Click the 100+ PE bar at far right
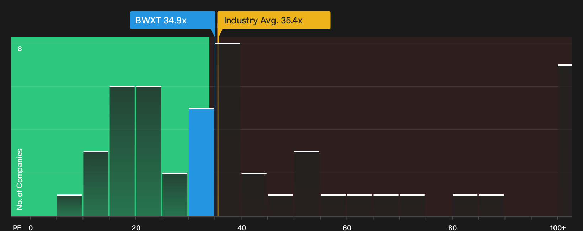583x231 pixels. [565, 140]
